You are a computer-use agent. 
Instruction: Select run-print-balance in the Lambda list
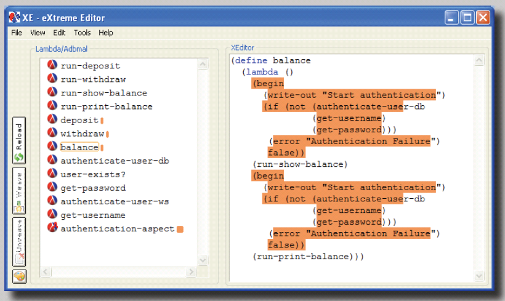pyautogui.click(x=106, y=106)
